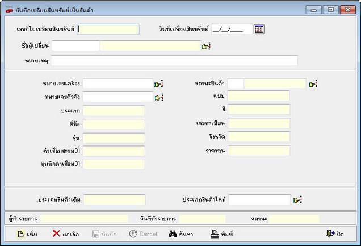The image size is (361, 246).
Task: Click the ชื่อผู้เปลี่ยน code input box
Action: (x=75, y=46)
